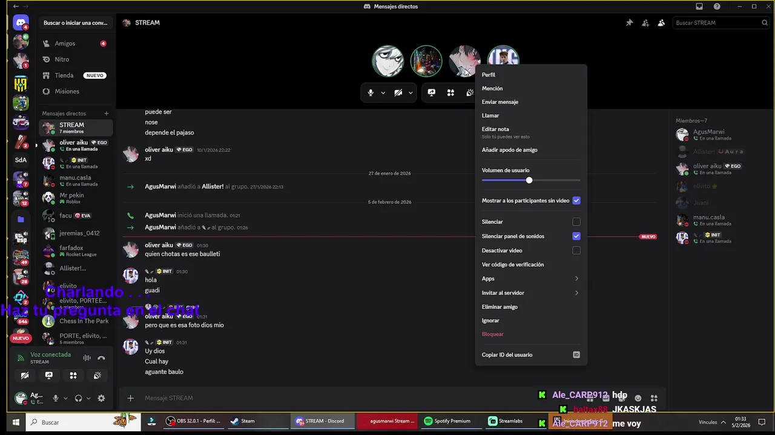Screen dimensions: 775x435
Task: Toggle noise suppression waveform icon
Action: 87,358
